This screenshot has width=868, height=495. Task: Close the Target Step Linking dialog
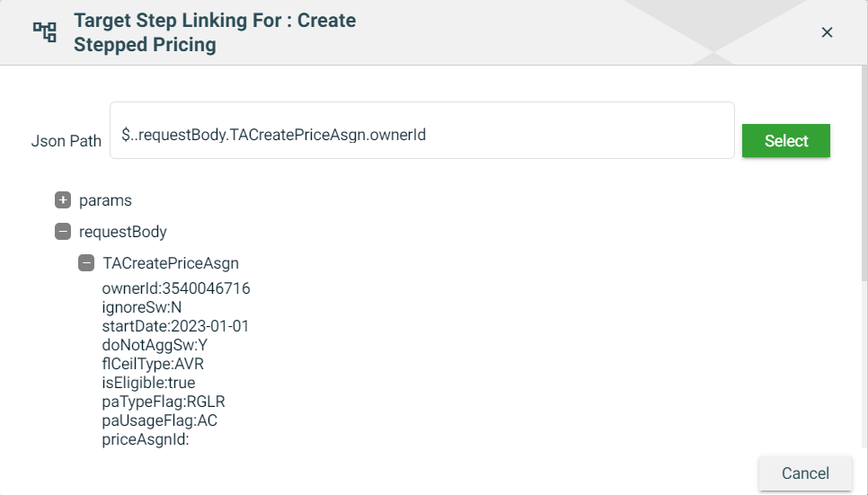coord(827,32)
